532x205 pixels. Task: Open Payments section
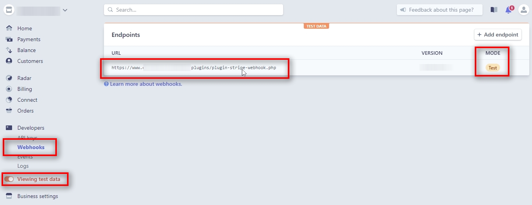pyautogui.click(x=29, y=39)
